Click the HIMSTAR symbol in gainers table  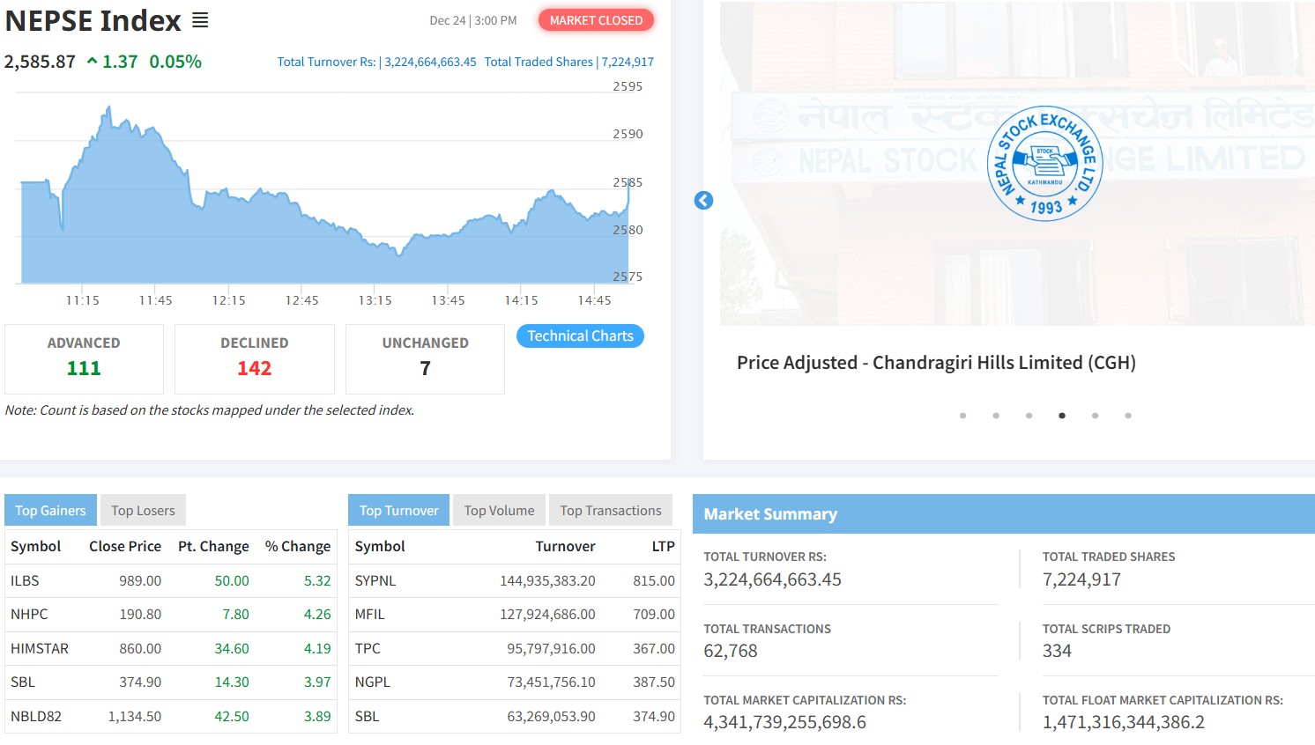click(x=40, y=649)
